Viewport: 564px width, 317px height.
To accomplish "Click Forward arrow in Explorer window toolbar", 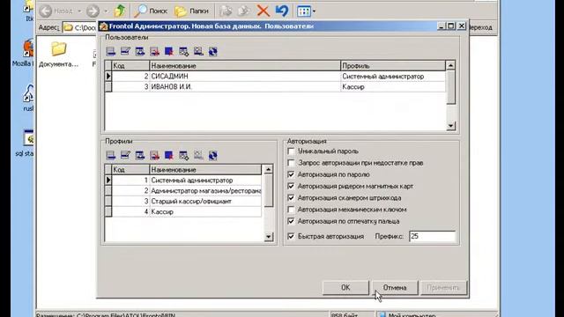I will pos(93,11).
